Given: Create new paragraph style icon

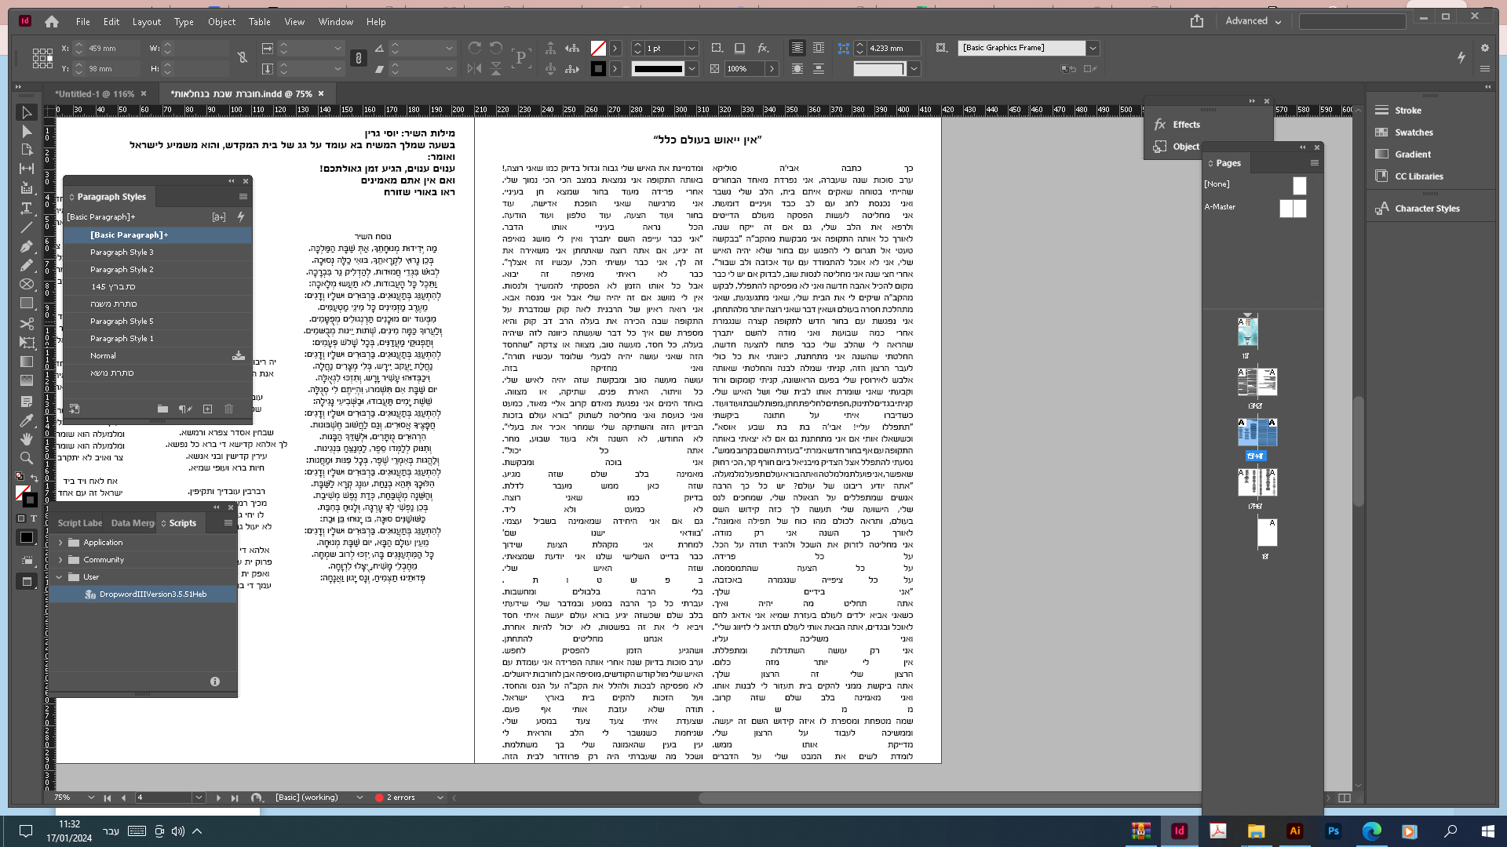Looking at the screenshot, I should [x=207, y=409].
